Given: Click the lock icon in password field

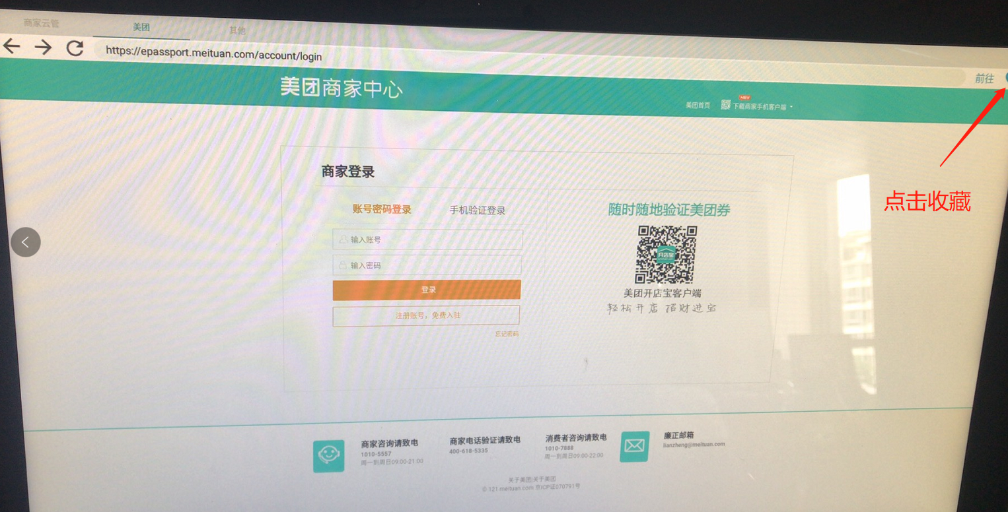Looking at the screenshot, I should click(x=343, y=265).
